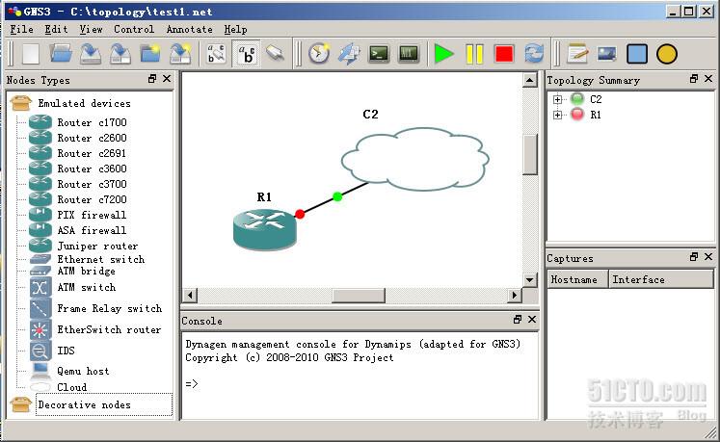Open the dark monitor console icon

point(409,54)
